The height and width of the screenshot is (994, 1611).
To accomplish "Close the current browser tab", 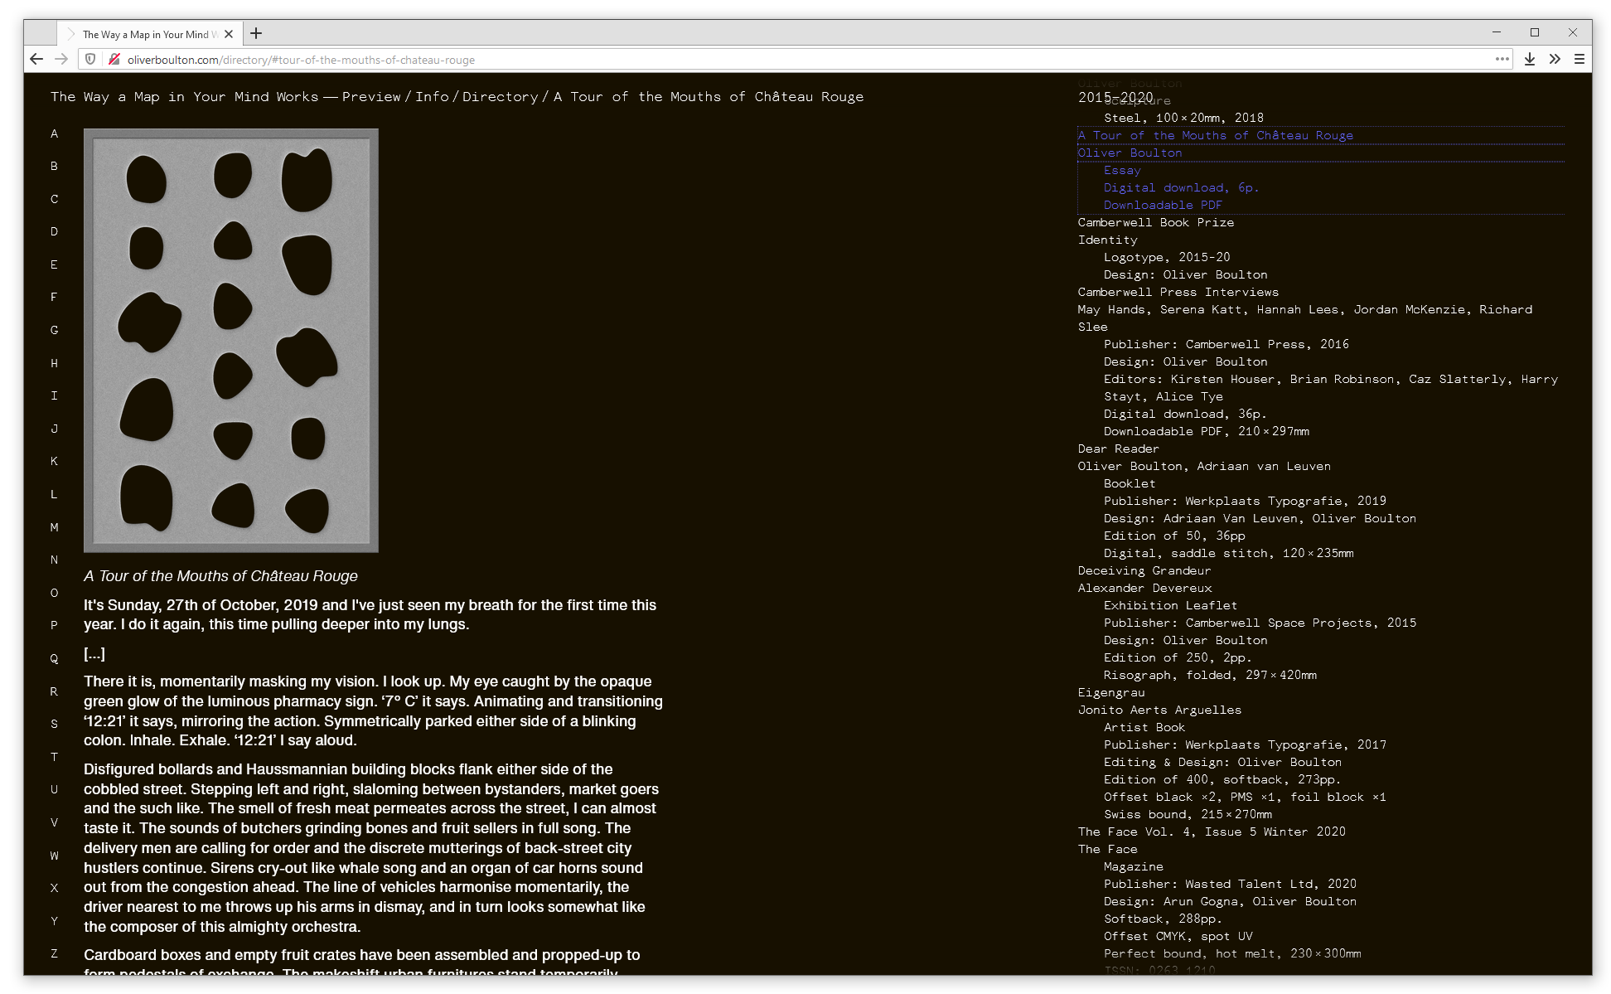I will click(x=229, y=34).
